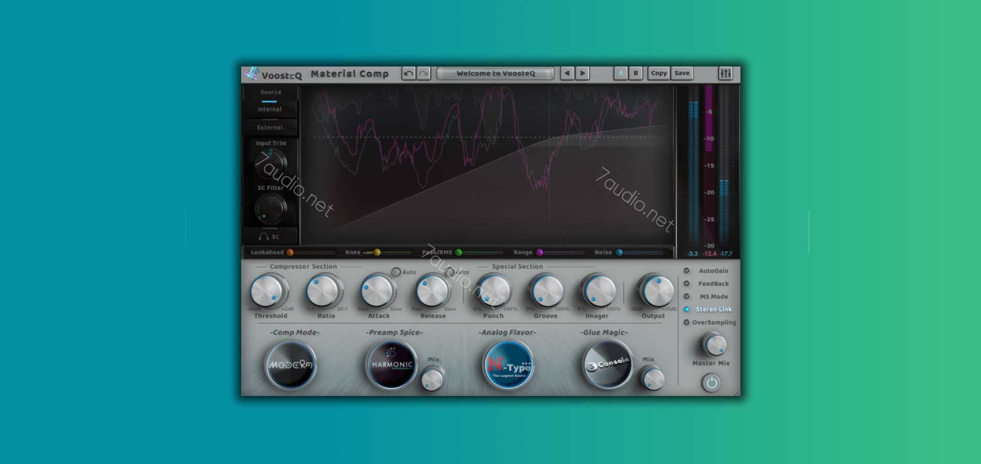Adjust the Knee slider
The width and height of the screenshot is (981, 464).
387,253
